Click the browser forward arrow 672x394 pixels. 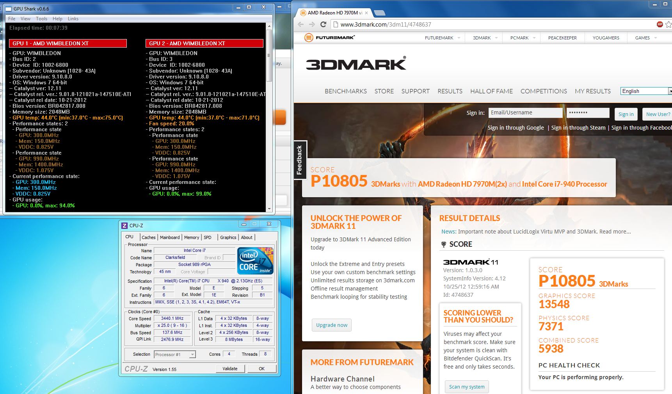tap(312, 24)
